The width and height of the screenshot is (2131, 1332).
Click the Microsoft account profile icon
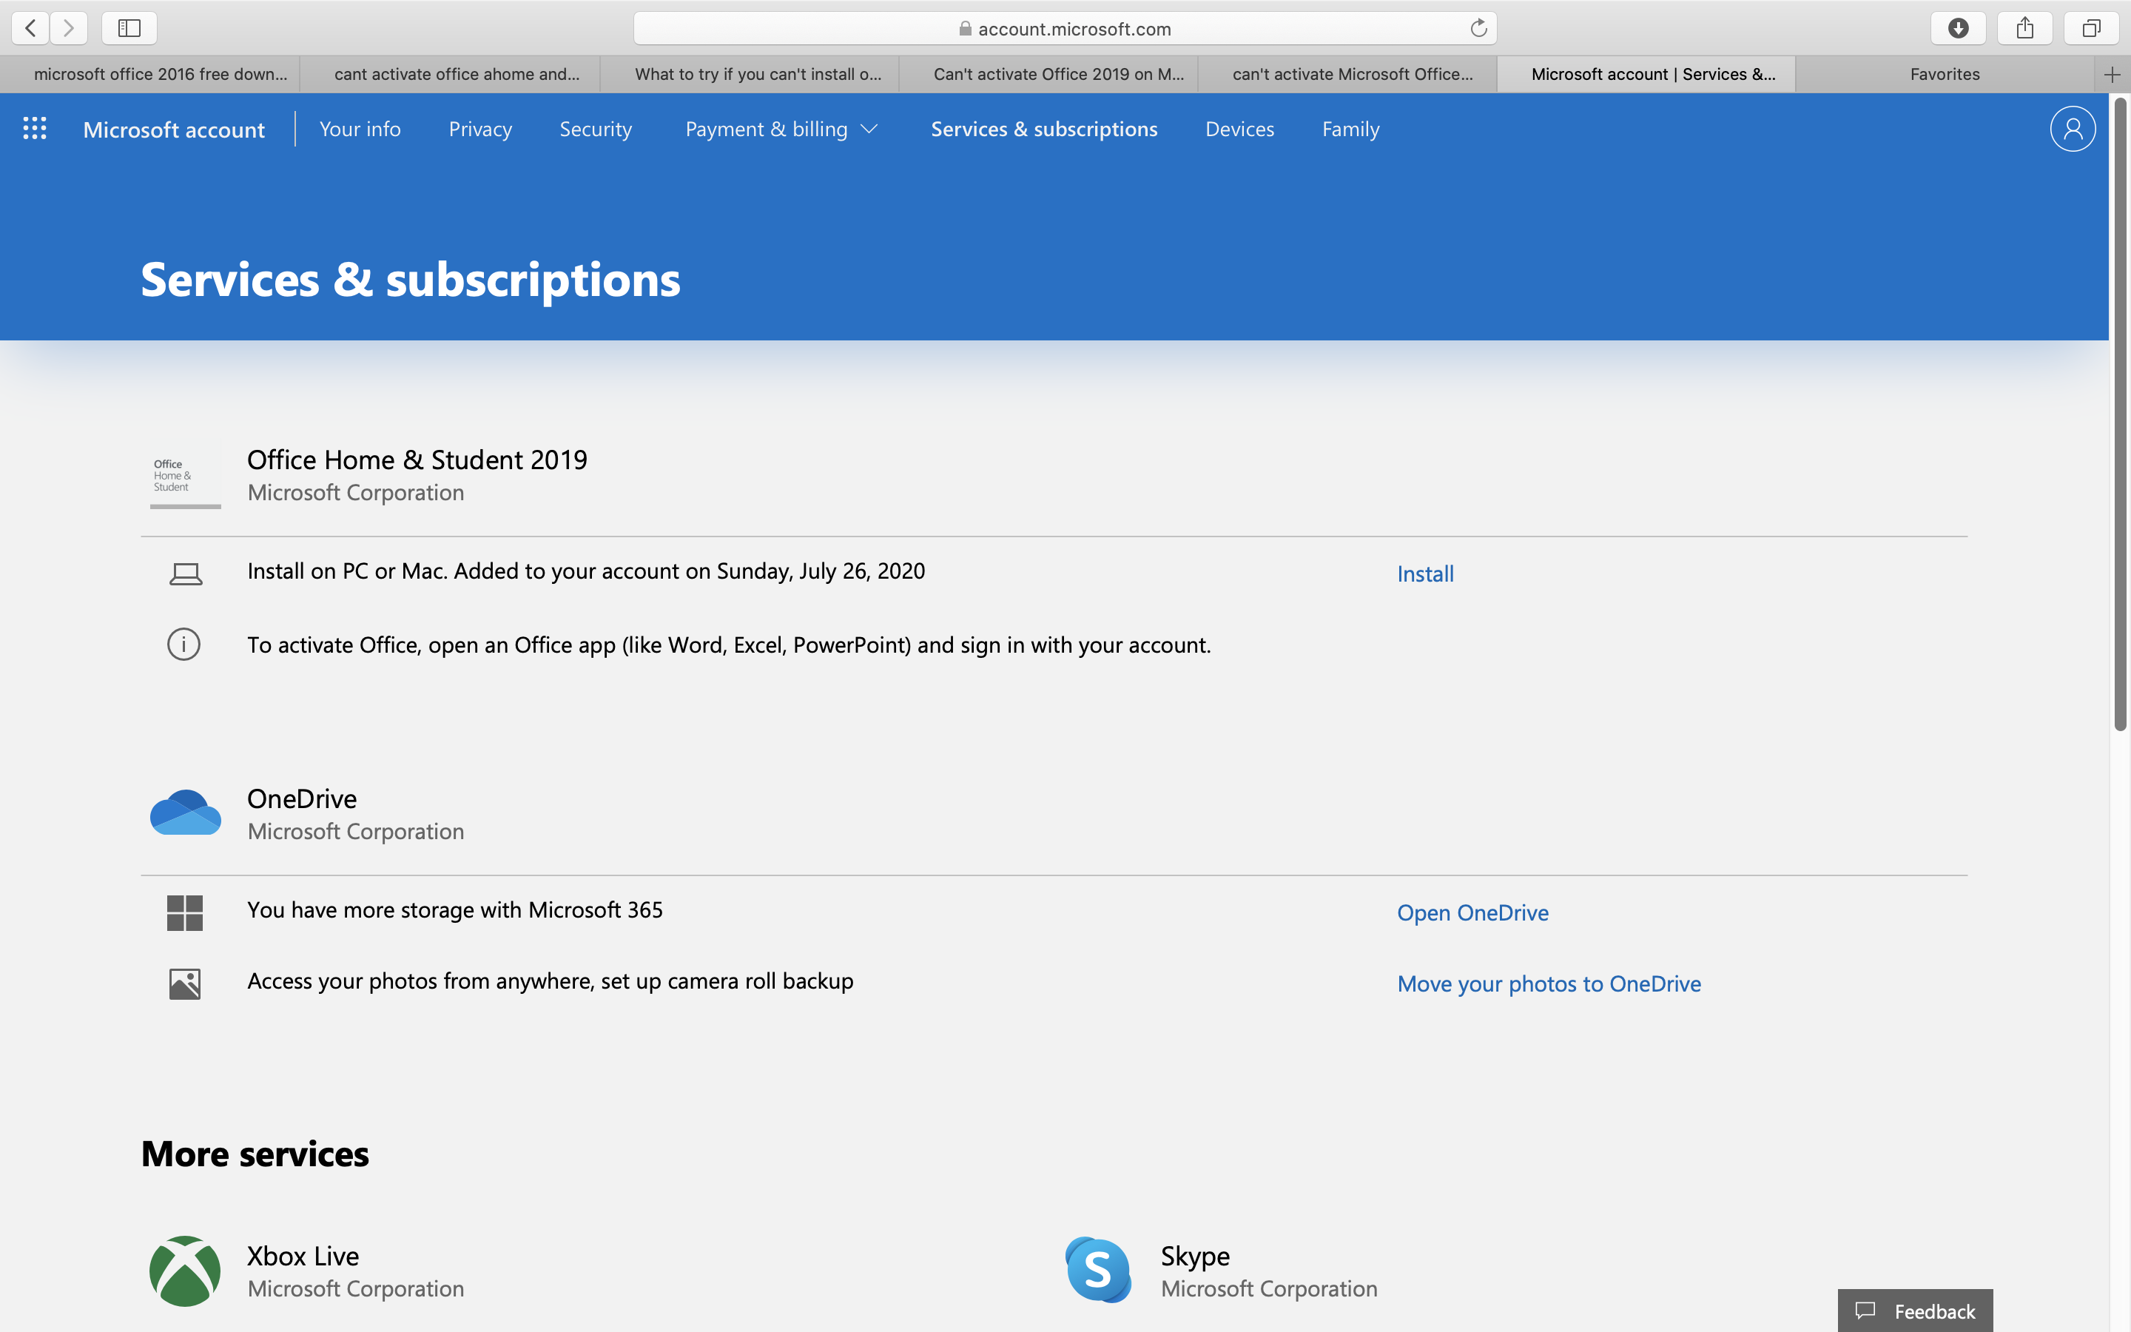[x=2071, y=127]
